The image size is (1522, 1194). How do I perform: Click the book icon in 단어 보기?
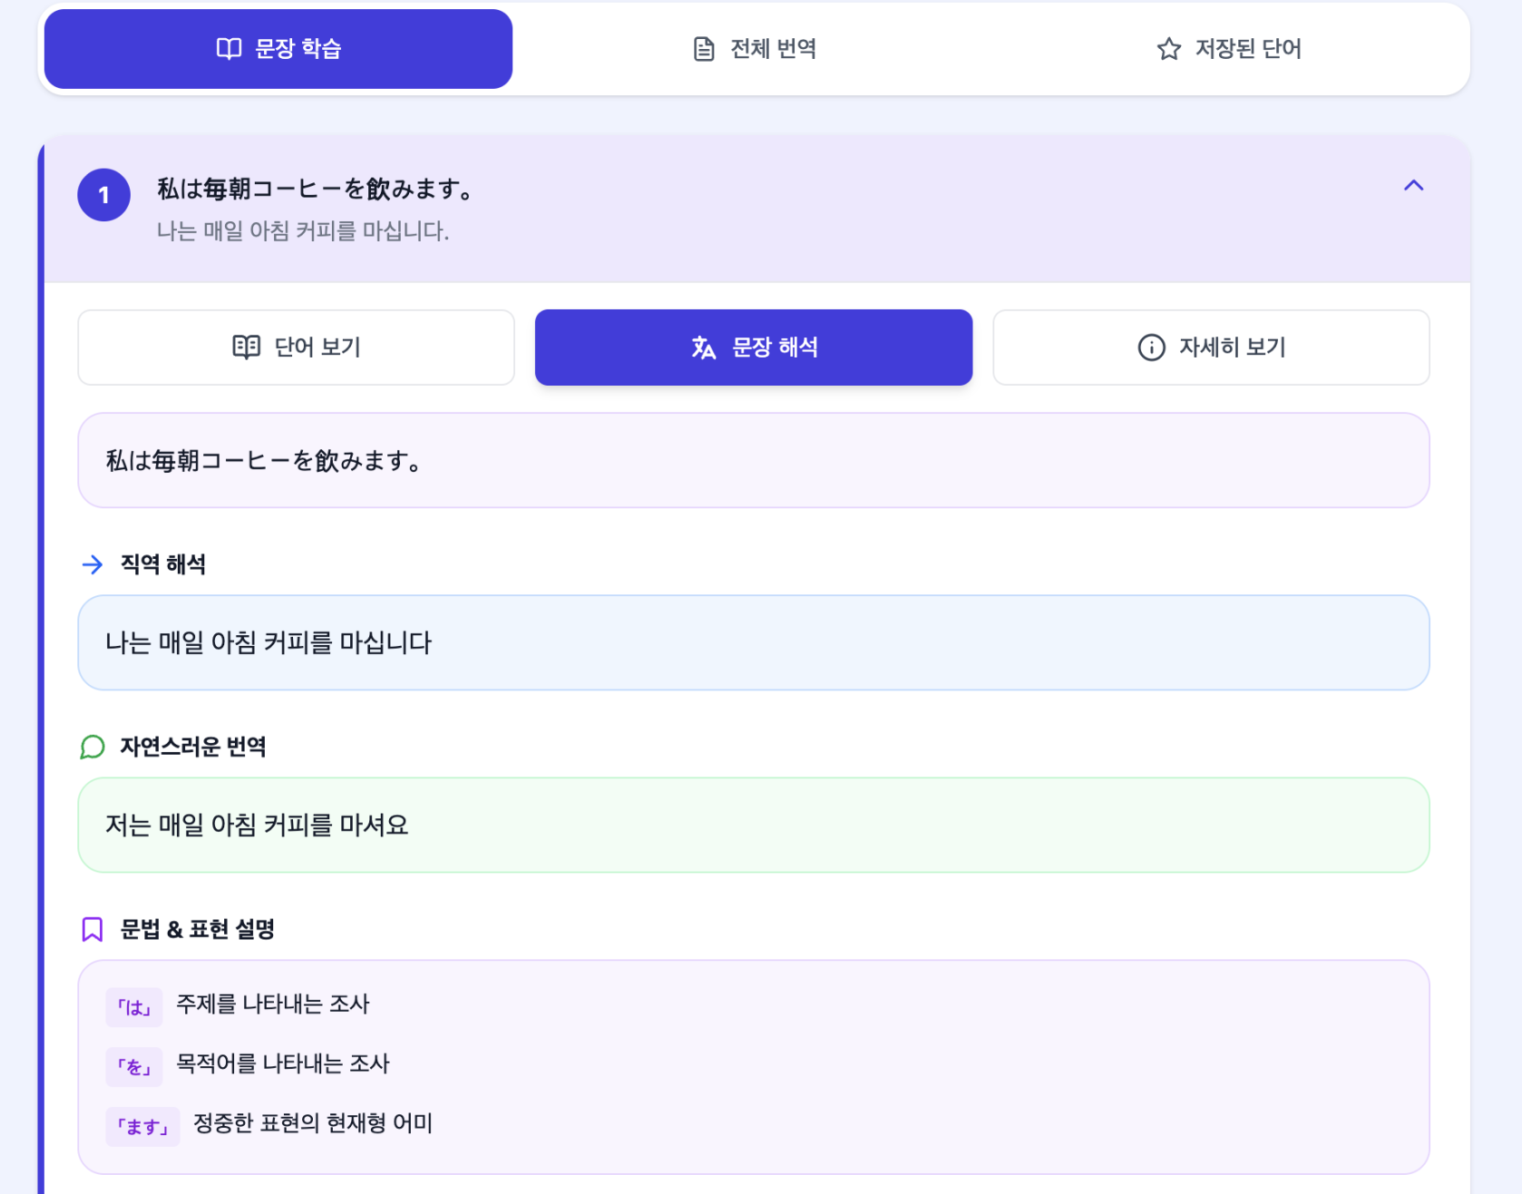(x=246, y=347)
